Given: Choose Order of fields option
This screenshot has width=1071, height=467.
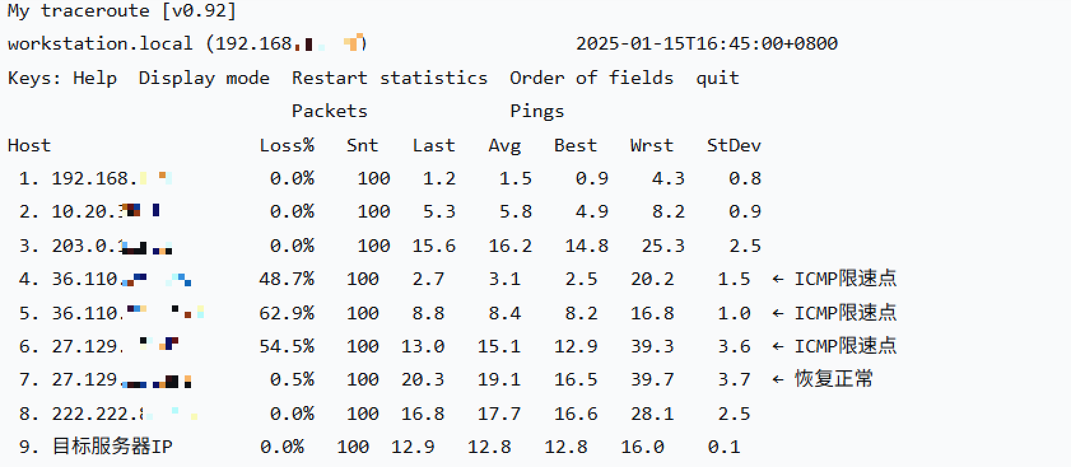Looking at the screenshot, I should (x=591, y=78).
